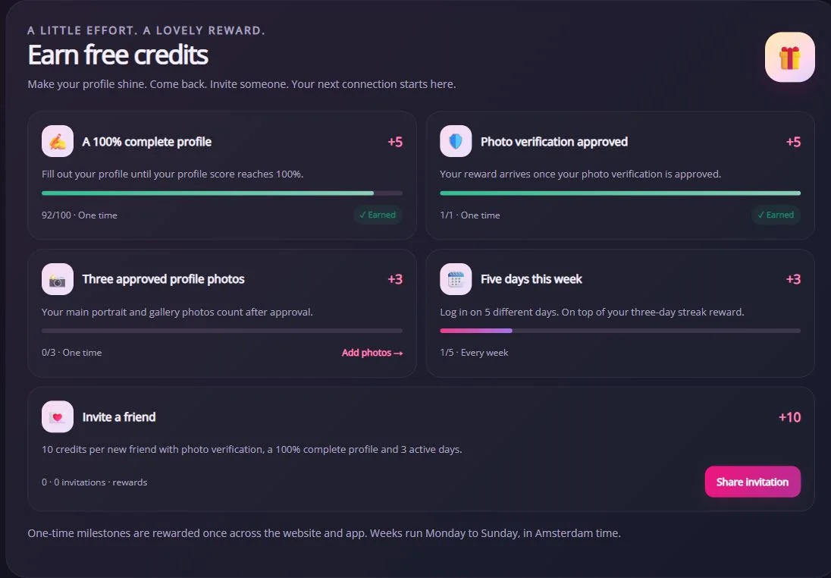Click the Three approved profile photos heading
The image size is (831, 578).
tap(163, 279)
